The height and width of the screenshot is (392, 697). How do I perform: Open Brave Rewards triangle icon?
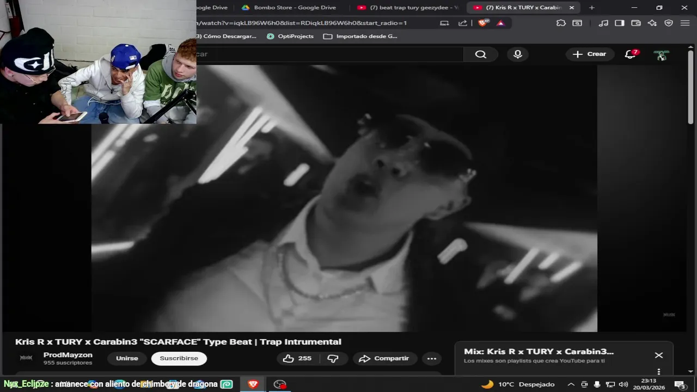point(500,23)
